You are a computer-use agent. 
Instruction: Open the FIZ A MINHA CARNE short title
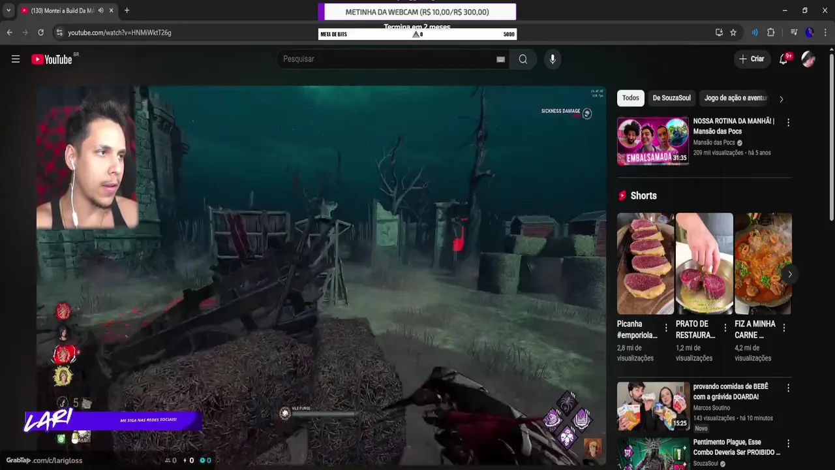click(755, 329)
